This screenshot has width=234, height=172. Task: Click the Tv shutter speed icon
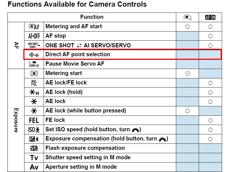pos(34,158)
